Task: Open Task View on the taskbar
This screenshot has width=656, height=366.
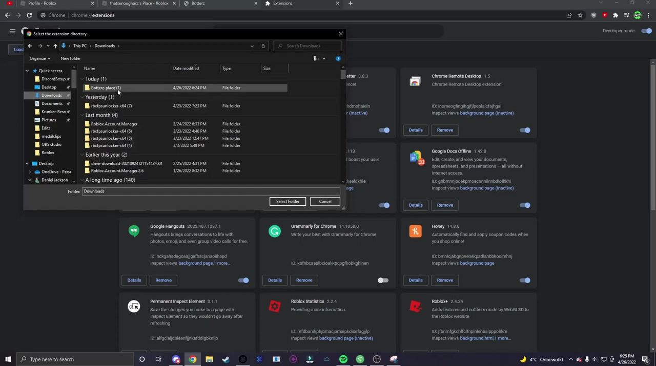Action: tap(158, 359)
